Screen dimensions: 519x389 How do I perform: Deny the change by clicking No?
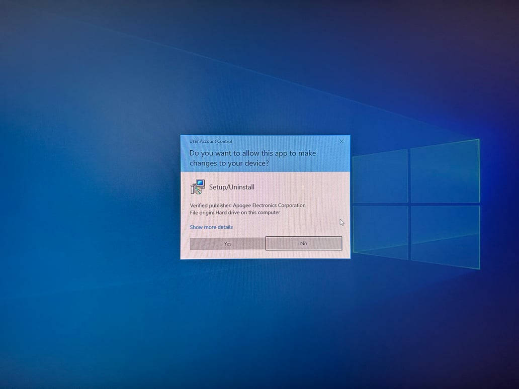click(304, 243)
